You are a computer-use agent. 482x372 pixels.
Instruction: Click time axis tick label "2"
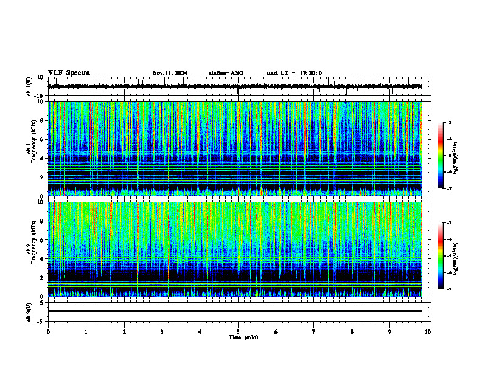124,332
